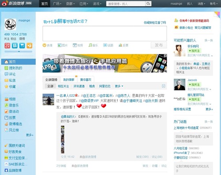Click the 搜索微博、找人 search field
Image resolution: width=221 pixels, height=175 pixels.
126,4
